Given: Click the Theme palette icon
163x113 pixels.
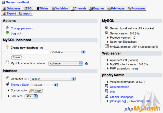Looking at the screenshot, I should [x=7, y=84].
